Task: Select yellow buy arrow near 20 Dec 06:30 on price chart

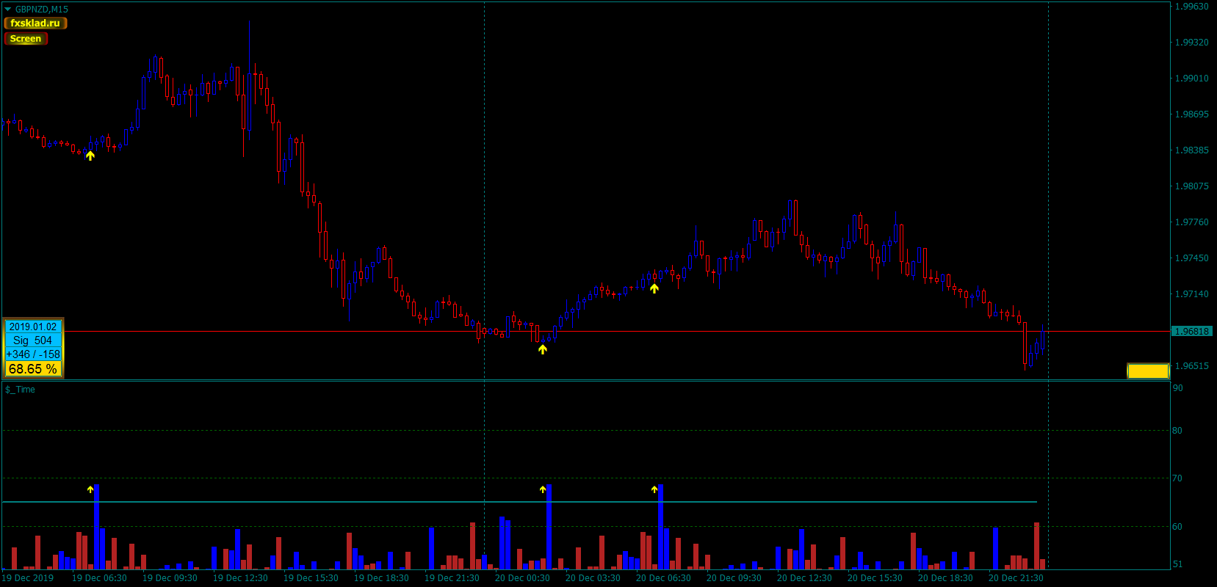Action: pyautogui.click(x=654, y=288)
